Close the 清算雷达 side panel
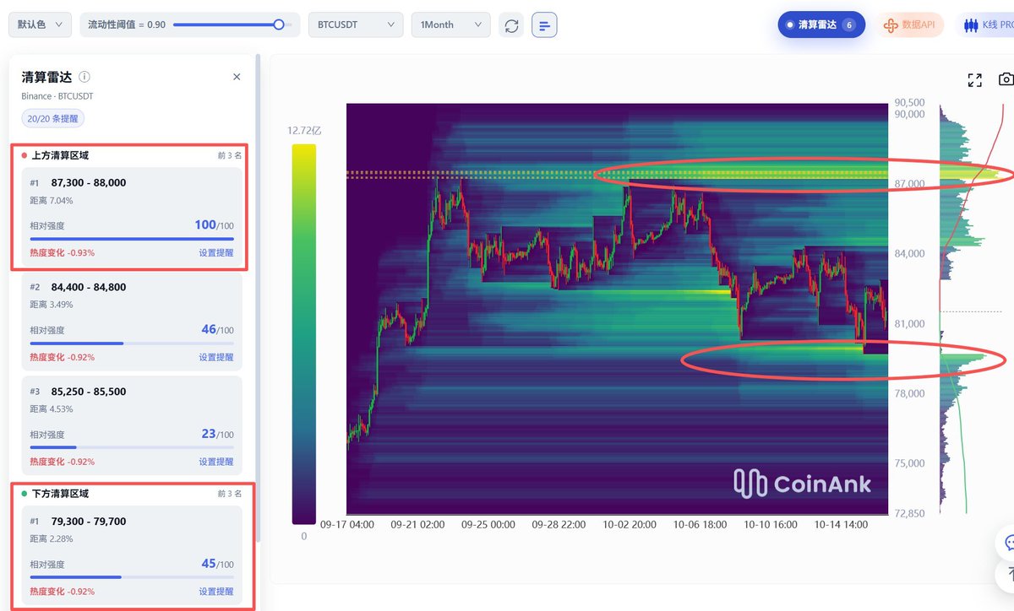Screen dimensions: 1014x611 click(237, 77)
